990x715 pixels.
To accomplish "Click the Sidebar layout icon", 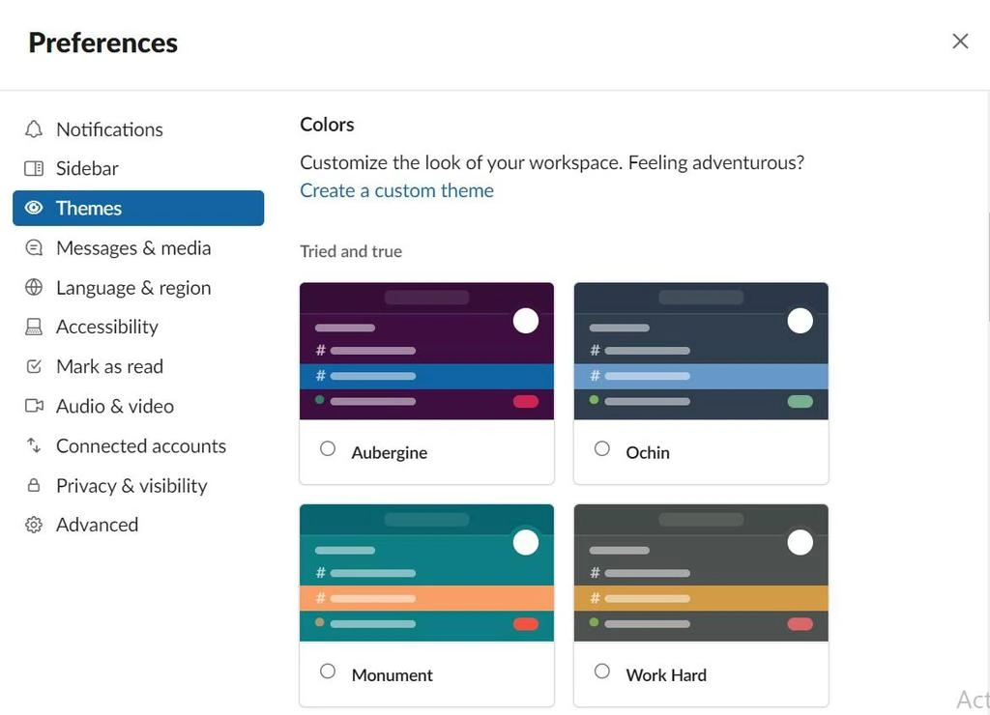I will (34, 168).
